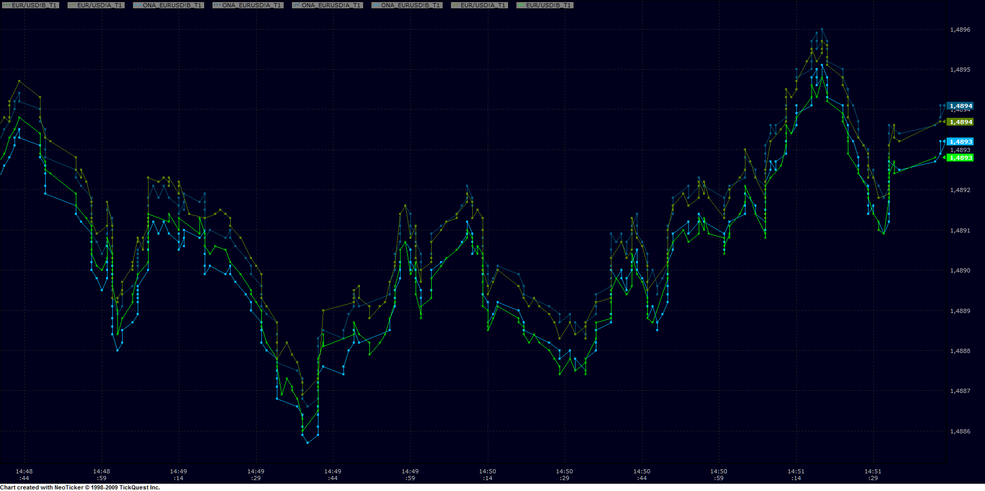Click the 14:49 :59 time axis label
This screenshot has height=491, width=985.
click(x=410, y=474)
